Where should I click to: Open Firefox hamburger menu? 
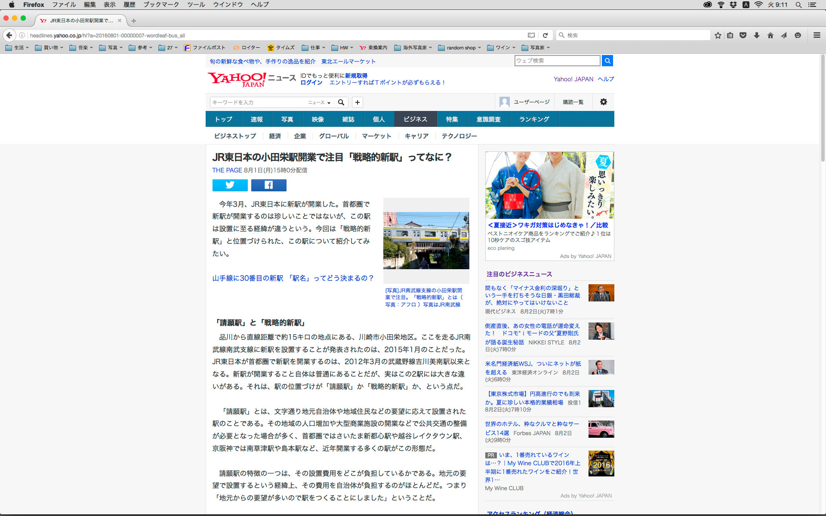pos(817,35)
